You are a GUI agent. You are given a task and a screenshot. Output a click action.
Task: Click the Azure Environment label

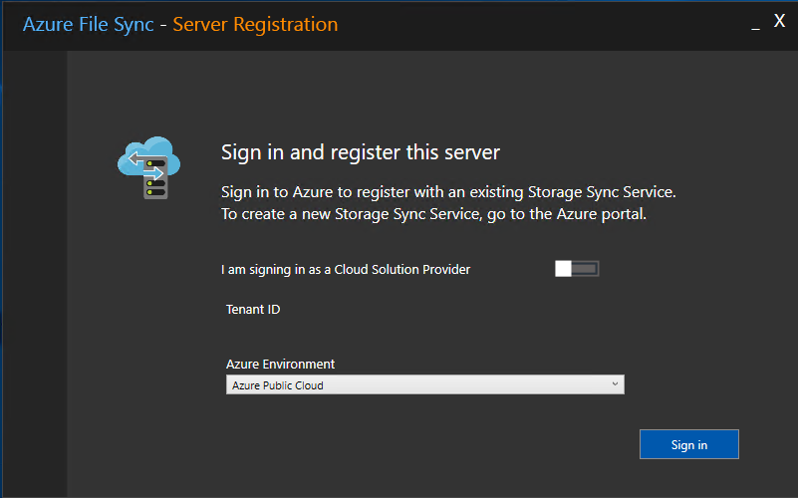(280, 365)
